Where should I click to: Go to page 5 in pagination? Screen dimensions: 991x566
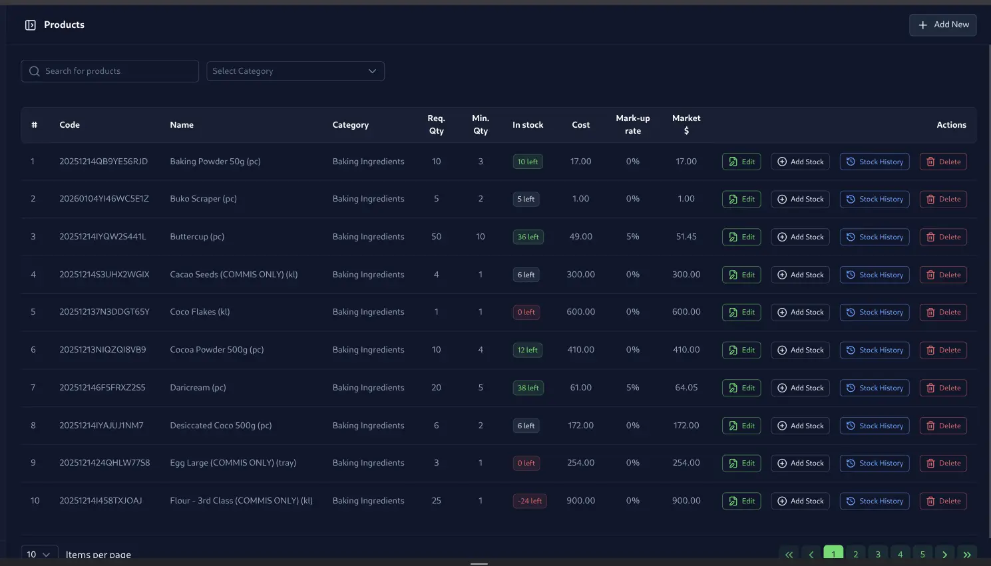(x=922, y=553)
